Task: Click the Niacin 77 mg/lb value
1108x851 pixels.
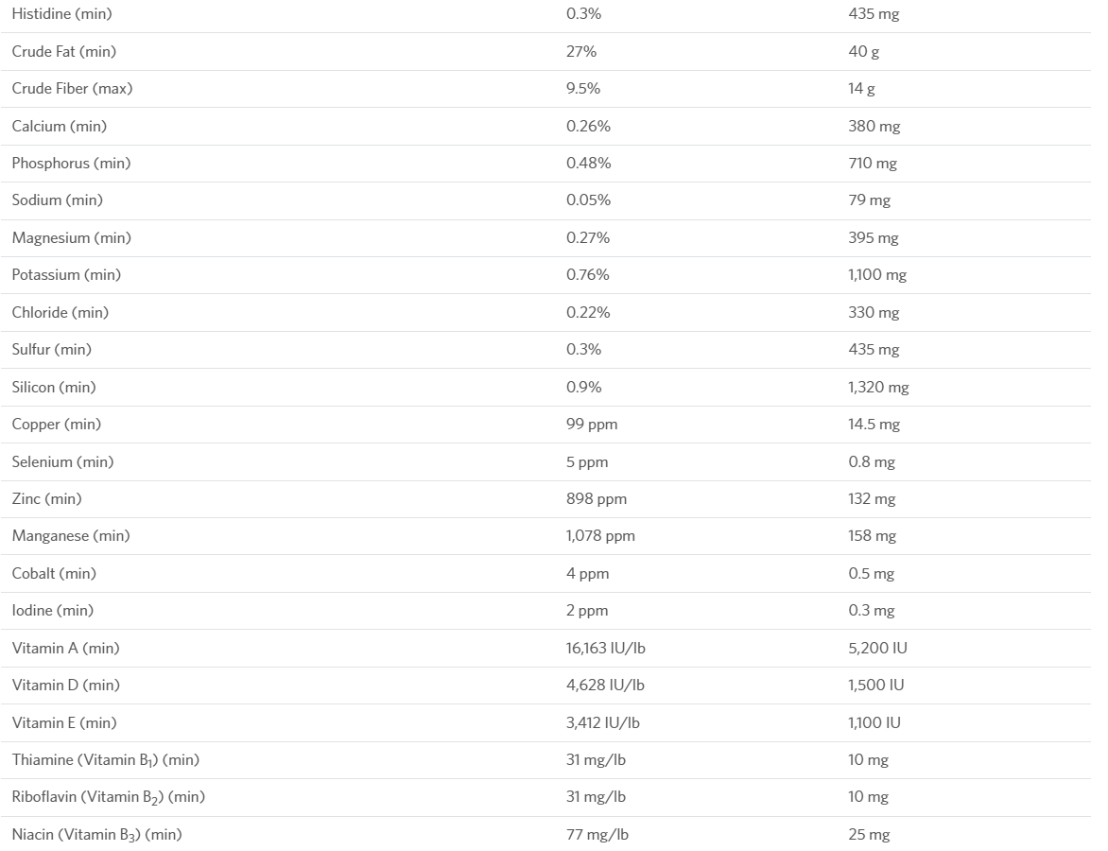Action: (597, 835)
